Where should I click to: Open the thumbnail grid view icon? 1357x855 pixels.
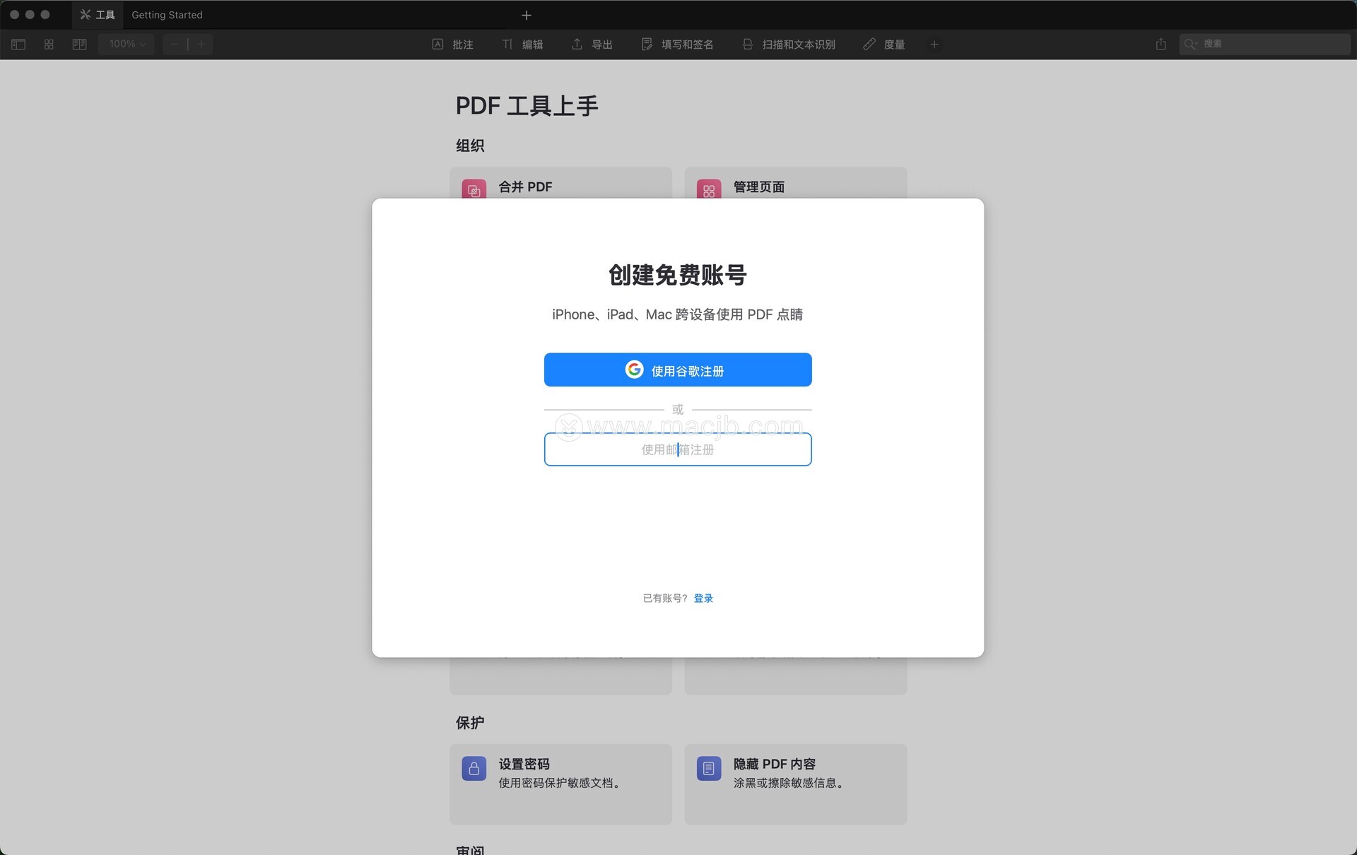point(49,45)
